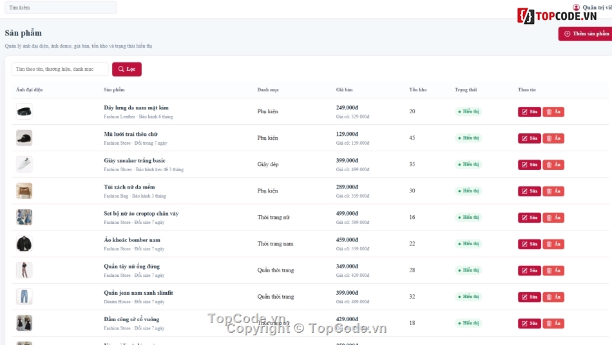Select product name 'Áo khoác bomber nam'
This screenshot has height=345, width=612.
pyautogui.click(x=132, y=240)
